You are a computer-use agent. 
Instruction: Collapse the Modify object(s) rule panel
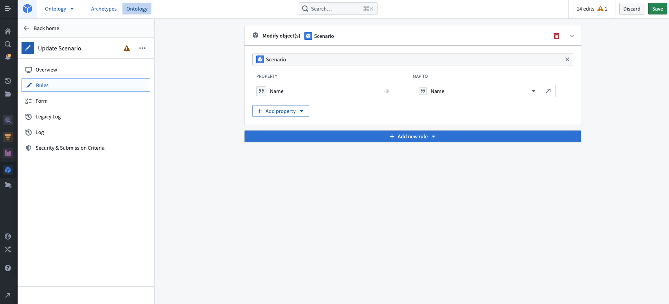pos(572,36)
